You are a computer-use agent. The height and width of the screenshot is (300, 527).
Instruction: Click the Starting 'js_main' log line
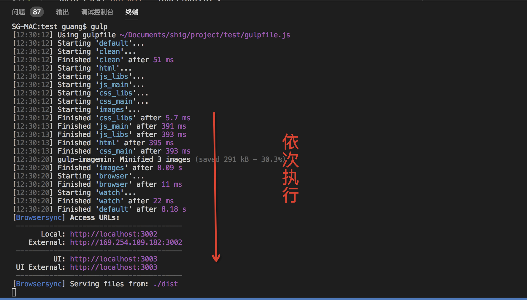[x=78, y=85]
